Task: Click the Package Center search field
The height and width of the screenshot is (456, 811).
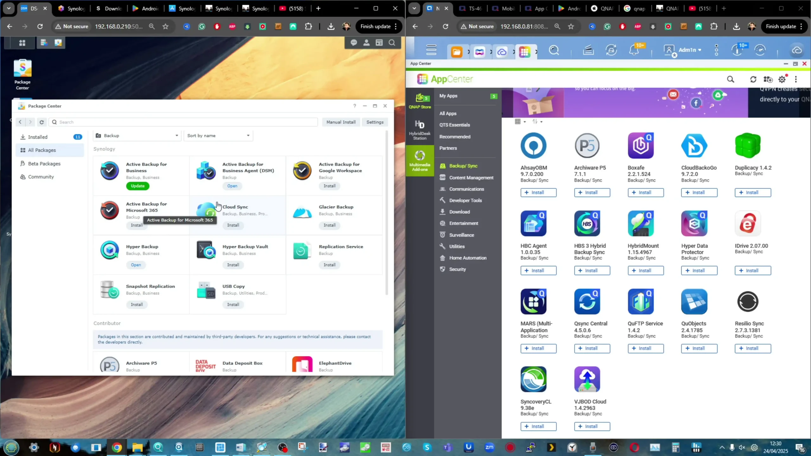Action: [183, 122]
